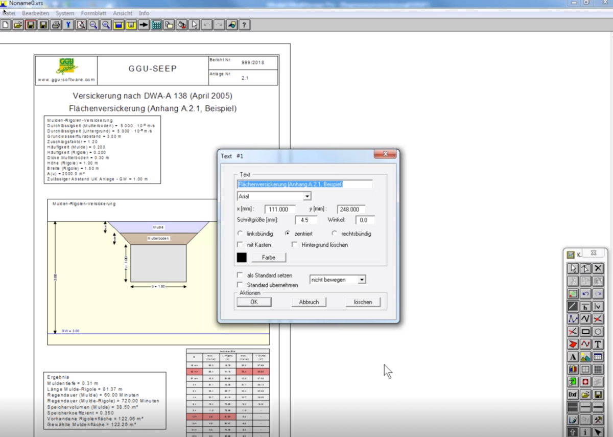Click the Dxf import icon in the palette
Screen dimensions: 613x437
pyautogui.click(x=573, y=395)
